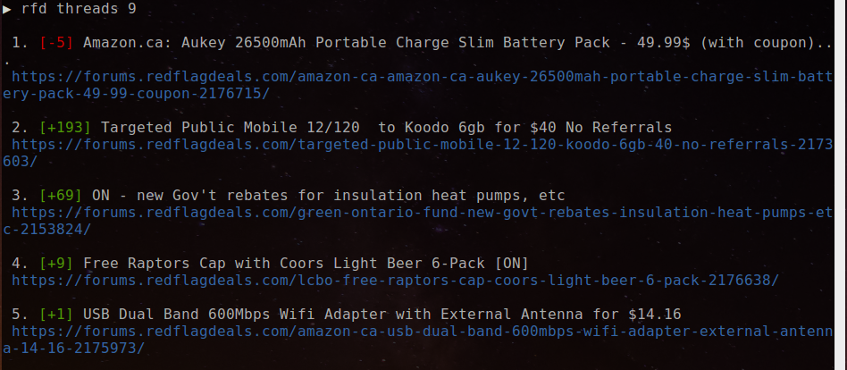The width and height of the screenshot is (847, 370).
Task: Select the USB Dual Band 600Mbps Wifi title
Action: (x=382, y=314)
